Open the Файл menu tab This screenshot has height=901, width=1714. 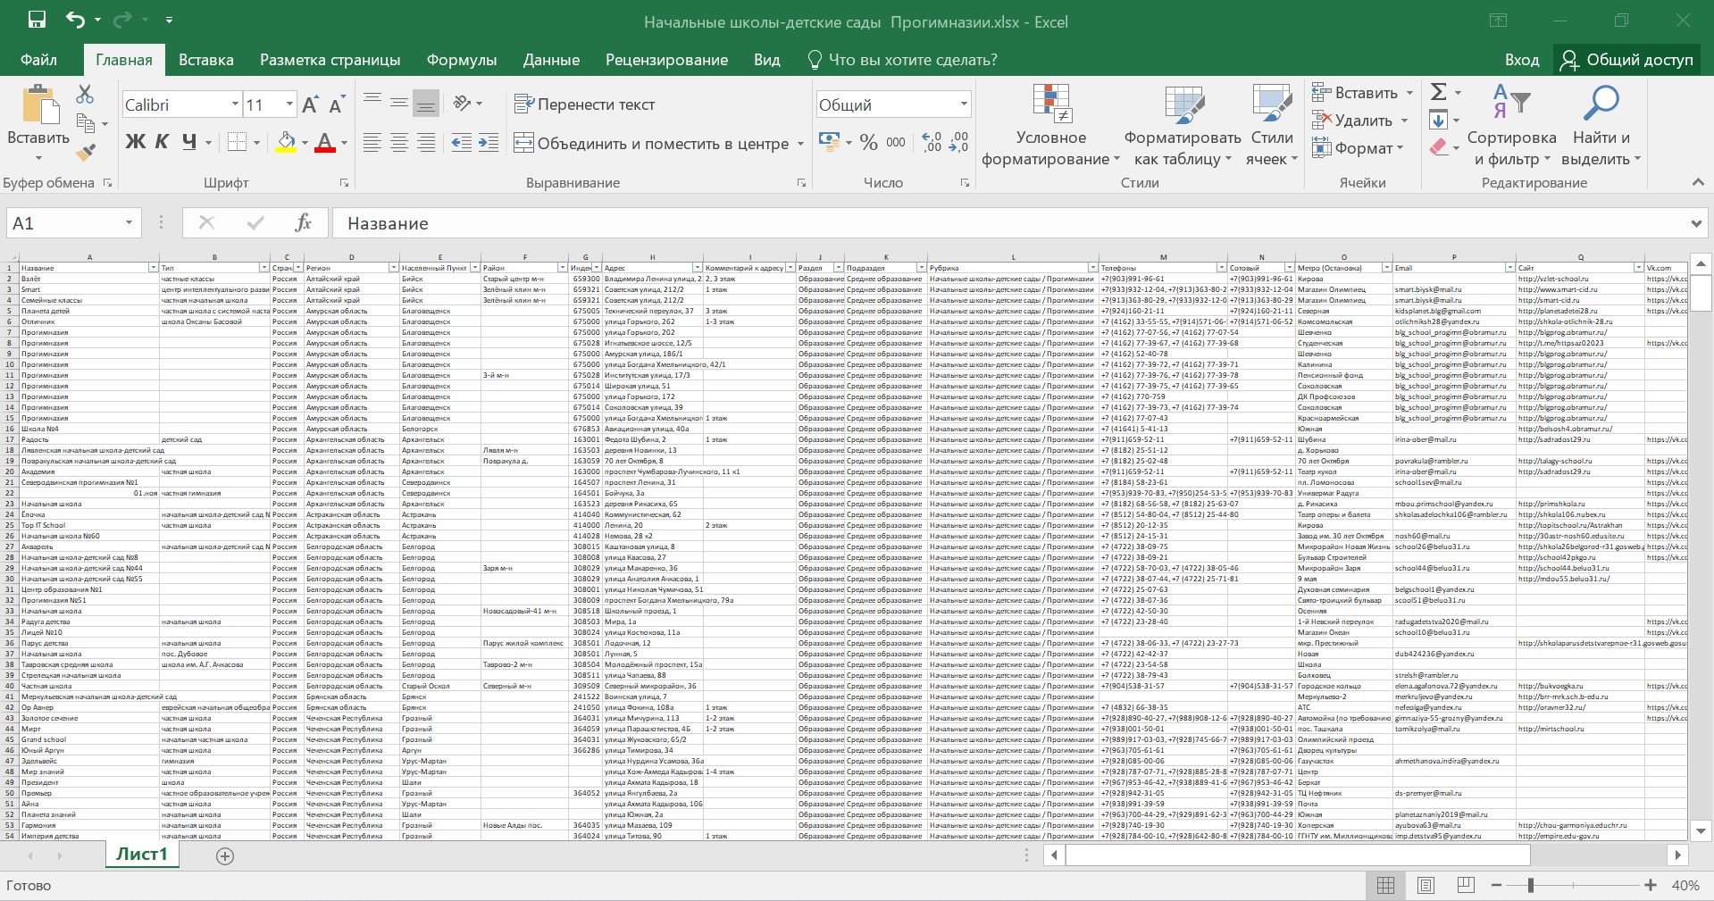click(38, 60)
